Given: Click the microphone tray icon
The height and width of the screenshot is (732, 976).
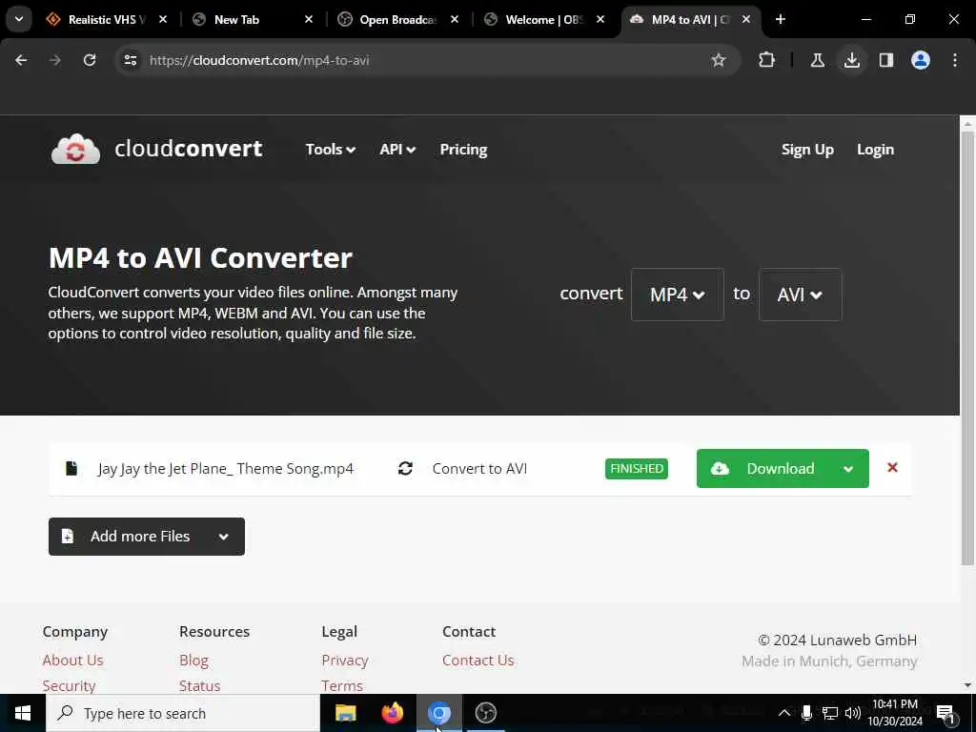Looking at the screenshot, I should point(806,713).
